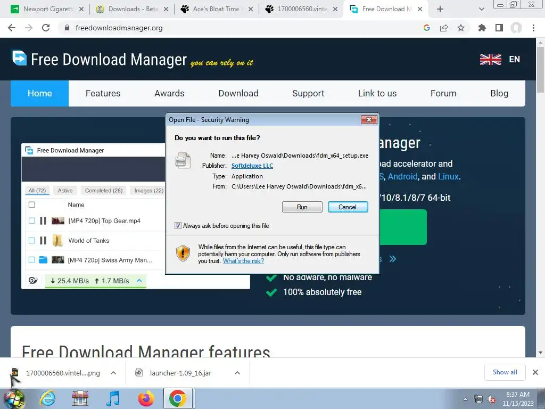Open the tab search dropdown chevron
This screenshot has height=409, width=545.
[x=481, y=9]
